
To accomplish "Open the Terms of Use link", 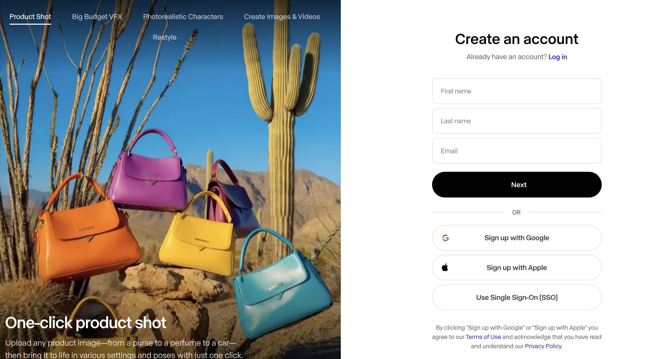I will pos(483,337).
